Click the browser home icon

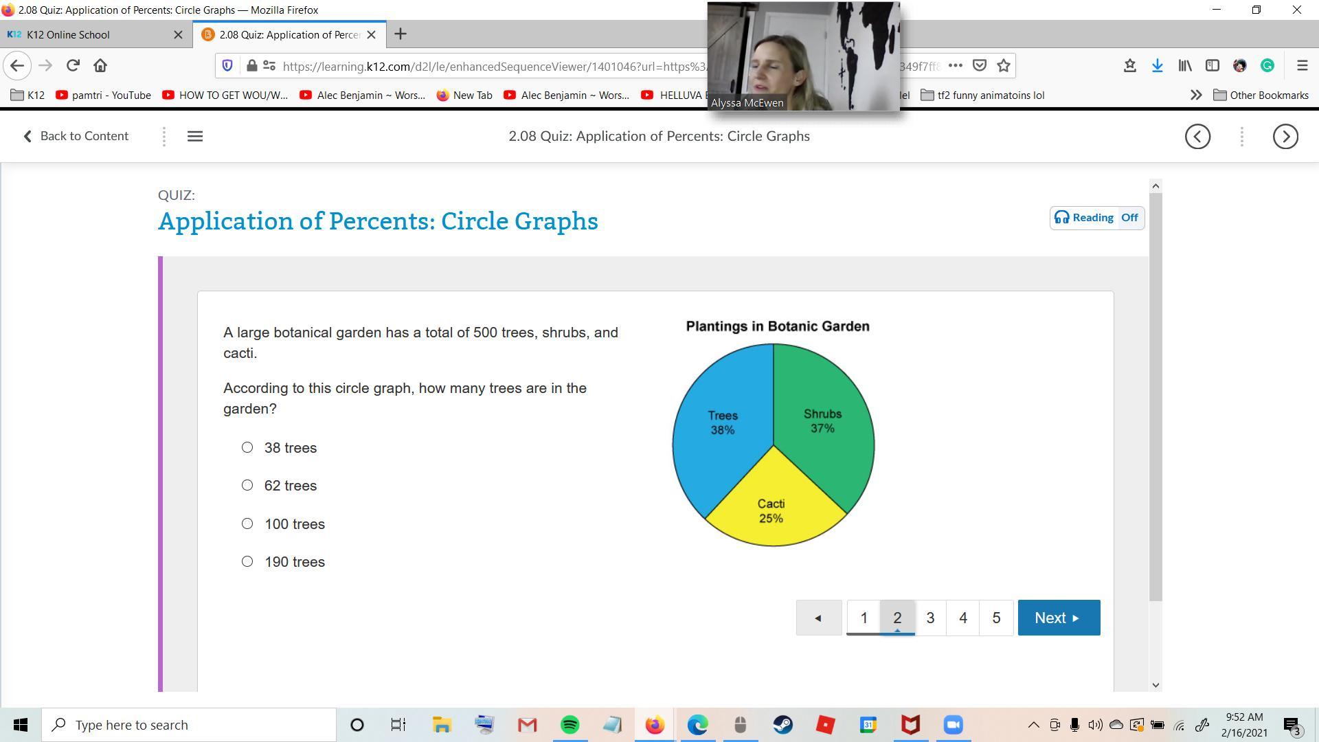click(x=100, y=66)
